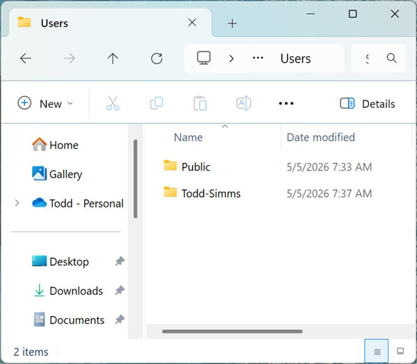417x364 pixels.
Task: Click the pin icon beside Downloads
Action: coord(120,290)
